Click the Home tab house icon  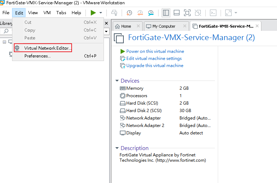pos(117,26)
